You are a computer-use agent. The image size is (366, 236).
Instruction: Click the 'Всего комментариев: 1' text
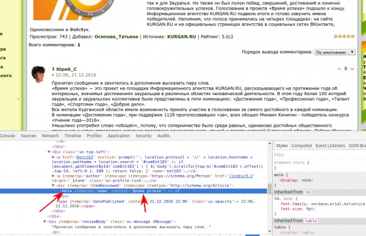pyautogui.click(x=54, y=45)
